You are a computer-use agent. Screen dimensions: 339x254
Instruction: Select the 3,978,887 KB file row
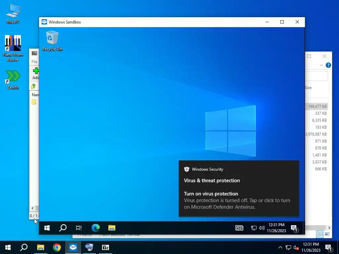pyautogui.click(x=316, y=134)
